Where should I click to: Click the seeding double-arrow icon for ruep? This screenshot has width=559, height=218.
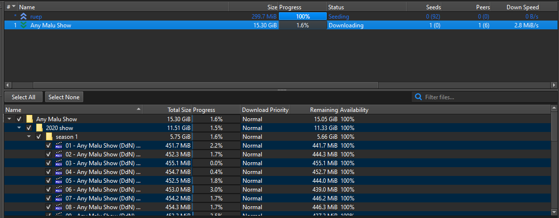pos(24,16)
